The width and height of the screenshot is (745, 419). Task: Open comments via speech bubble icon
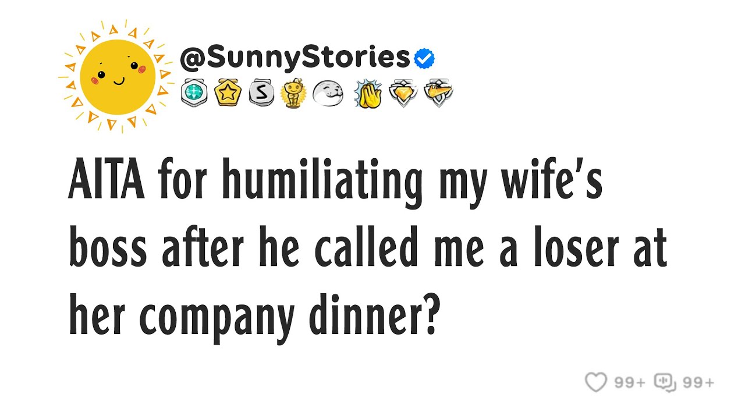[x=665, y=382]
